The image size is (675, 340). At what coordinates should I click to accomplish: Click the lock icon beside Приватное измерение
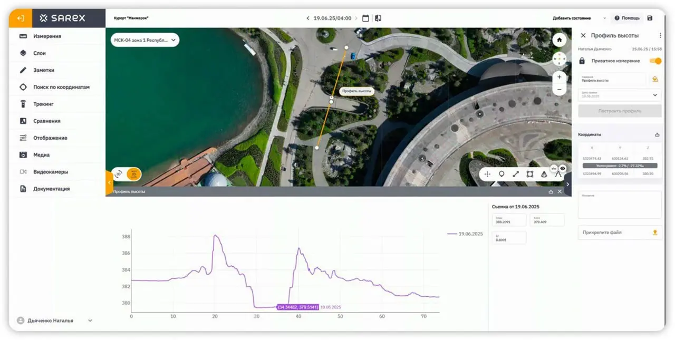point(582,61)
